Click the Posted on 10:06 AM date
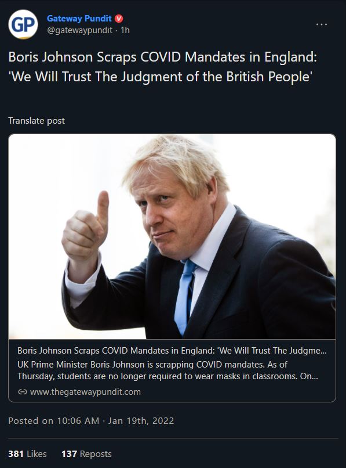 click(91, 420)
